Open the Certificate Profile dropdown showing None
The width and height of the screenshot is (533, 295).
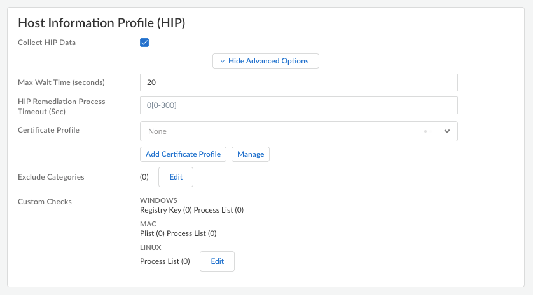tap(280, 131)
